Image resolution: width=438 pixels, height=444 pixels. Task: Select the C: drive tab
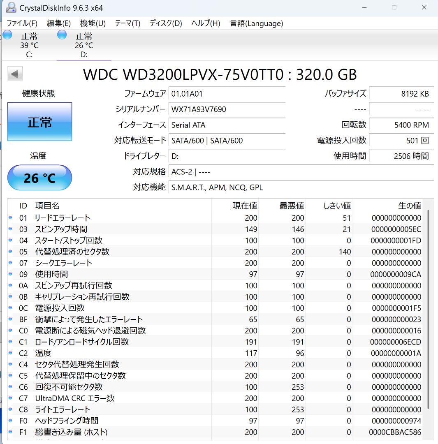pos(29,45)
